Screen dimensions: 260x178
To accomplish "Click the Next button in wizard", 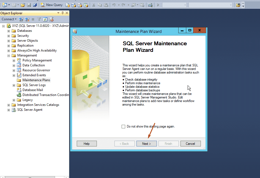I will pos(146,144).
